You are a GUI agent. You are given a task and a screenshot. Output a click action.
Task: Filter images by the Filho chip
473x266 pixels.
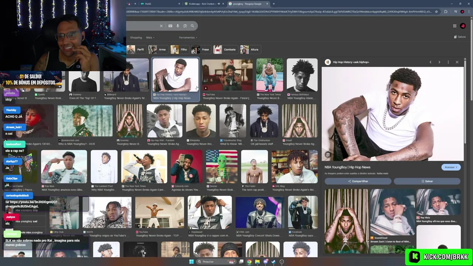(x=180, y=50)
